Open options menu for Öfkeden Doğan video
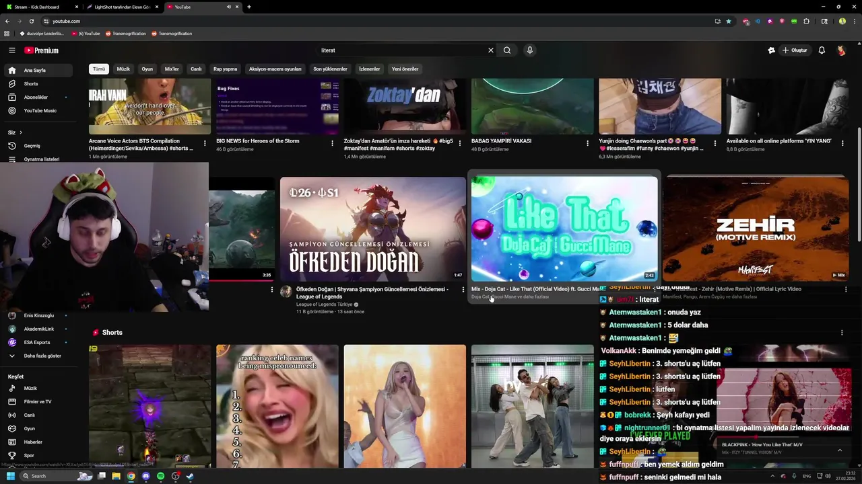The height and width of the screenshot is (484, 862). pyautogui.click(x=463, y=290)
